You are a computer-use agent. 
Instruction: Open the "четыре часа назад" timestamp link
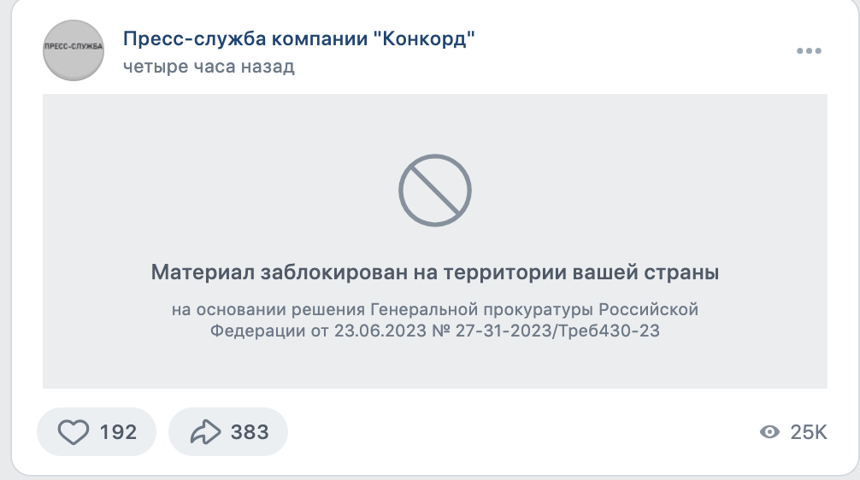point(209,67)
